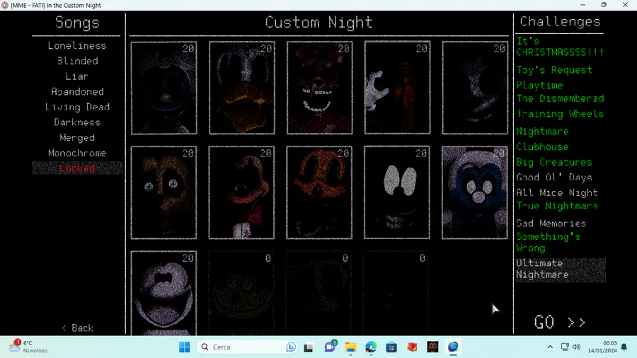Choose the highlighted Ultimate Nightmare challenge
The image size is (637, 358).
(x=561, y=269)
